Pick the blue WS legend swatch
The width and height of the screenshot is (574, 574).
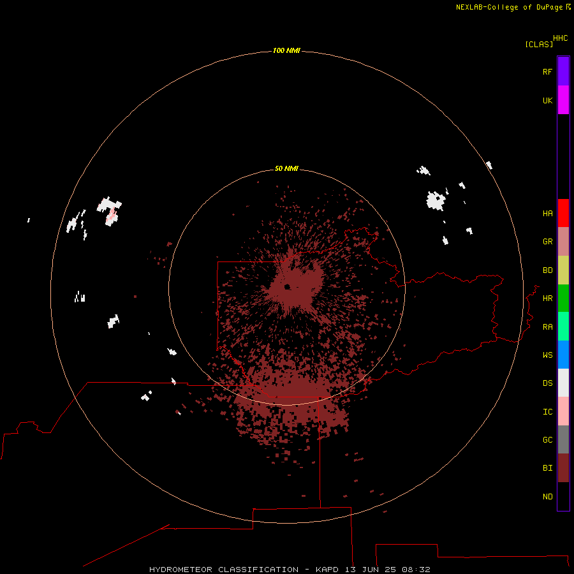563,355
